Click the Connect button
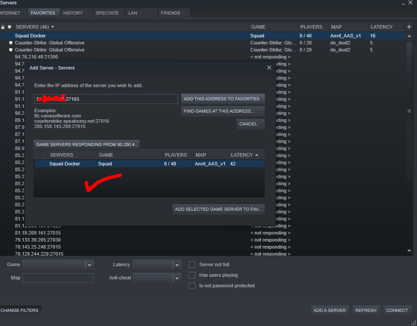417x326 pixels. [x=397, y=310]
